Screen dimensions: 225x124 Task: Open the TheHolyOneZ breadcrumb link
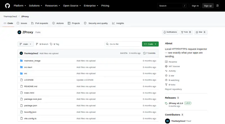[10, 16]
